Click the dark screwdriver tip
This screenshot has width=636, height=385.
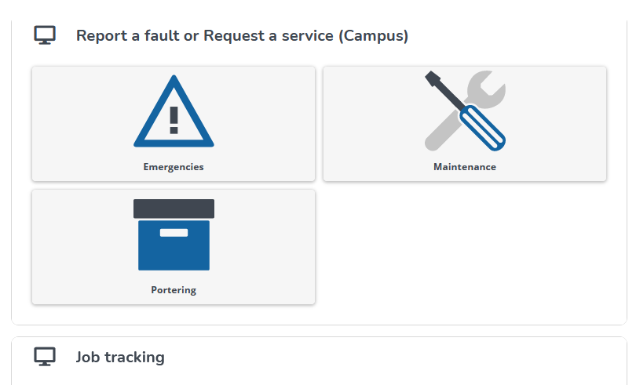point(432,78)
